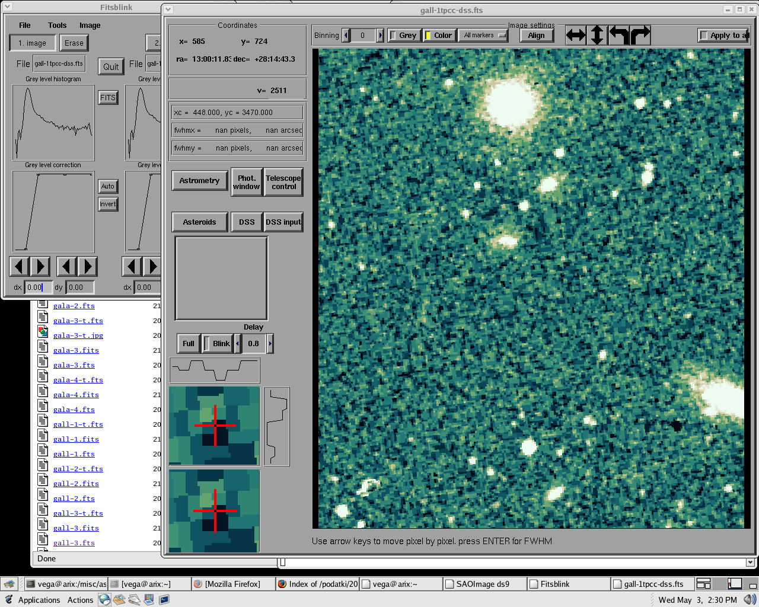
Task: Click the Align button
Action: click(537, 36)
